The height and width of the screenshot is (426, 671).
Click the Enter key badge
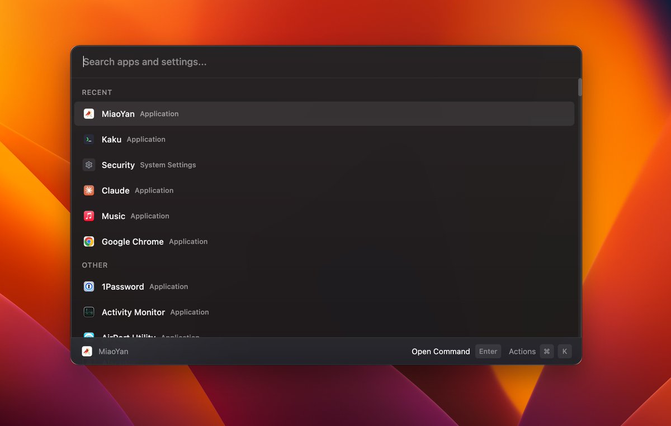488,351
